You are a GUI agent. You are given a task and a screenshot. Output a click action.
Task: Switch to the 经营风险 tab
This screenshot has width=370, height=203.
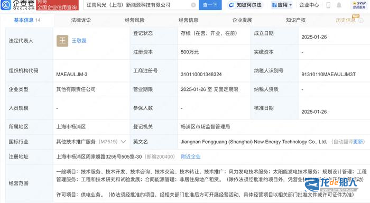[x=135, y=20]
